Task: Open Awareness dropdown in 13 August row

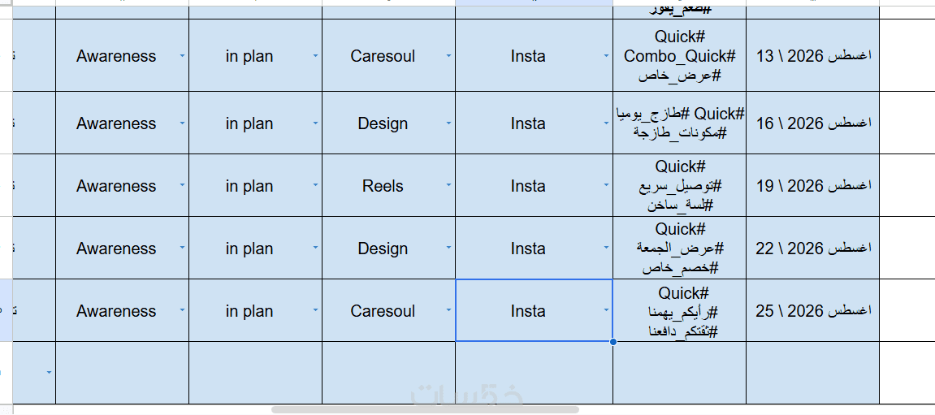Action: 182,55
